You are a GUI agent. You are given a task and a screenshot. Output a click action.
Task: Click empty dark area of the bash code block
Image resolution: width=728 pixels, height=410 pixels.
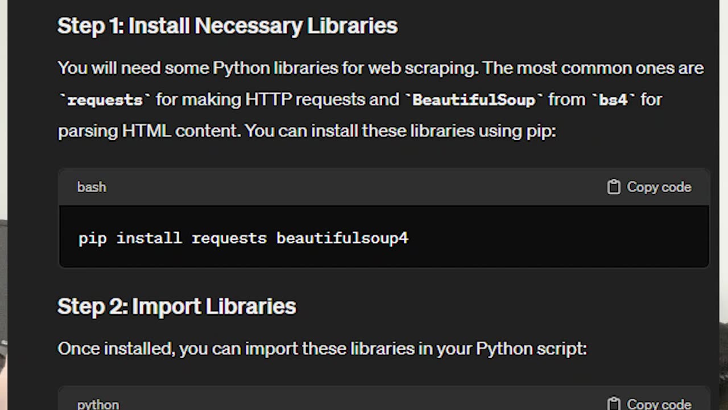pos(557,238)
